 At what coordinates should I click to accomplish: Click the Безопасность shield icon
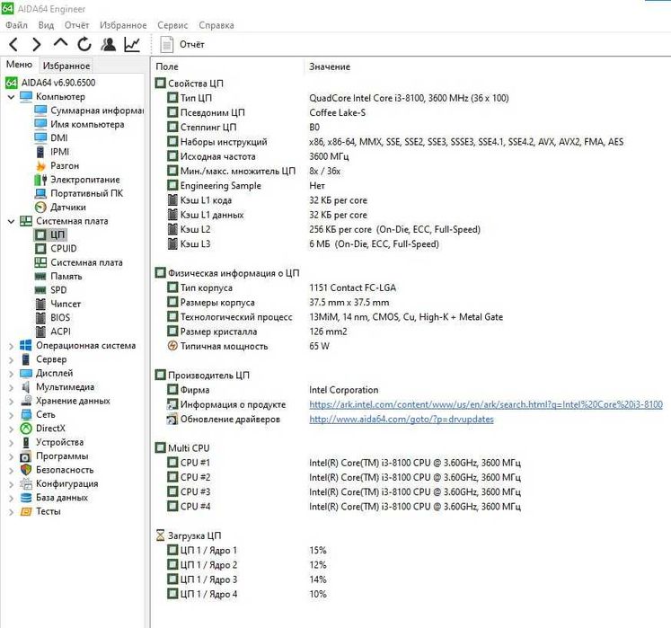click(x=26, y=470)
